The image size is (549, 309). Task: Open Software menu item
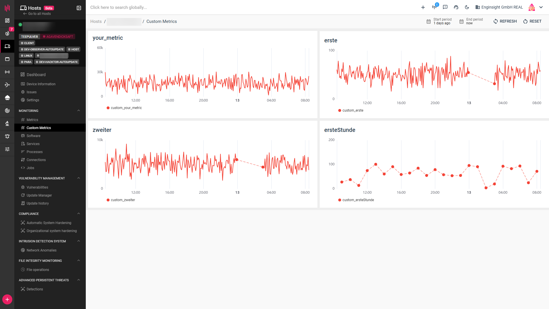(x=33, y=136)
